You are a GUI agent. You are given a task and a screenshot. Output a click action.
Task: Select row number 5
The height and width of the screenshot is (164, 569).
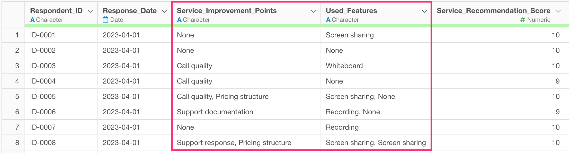point(17,97)
